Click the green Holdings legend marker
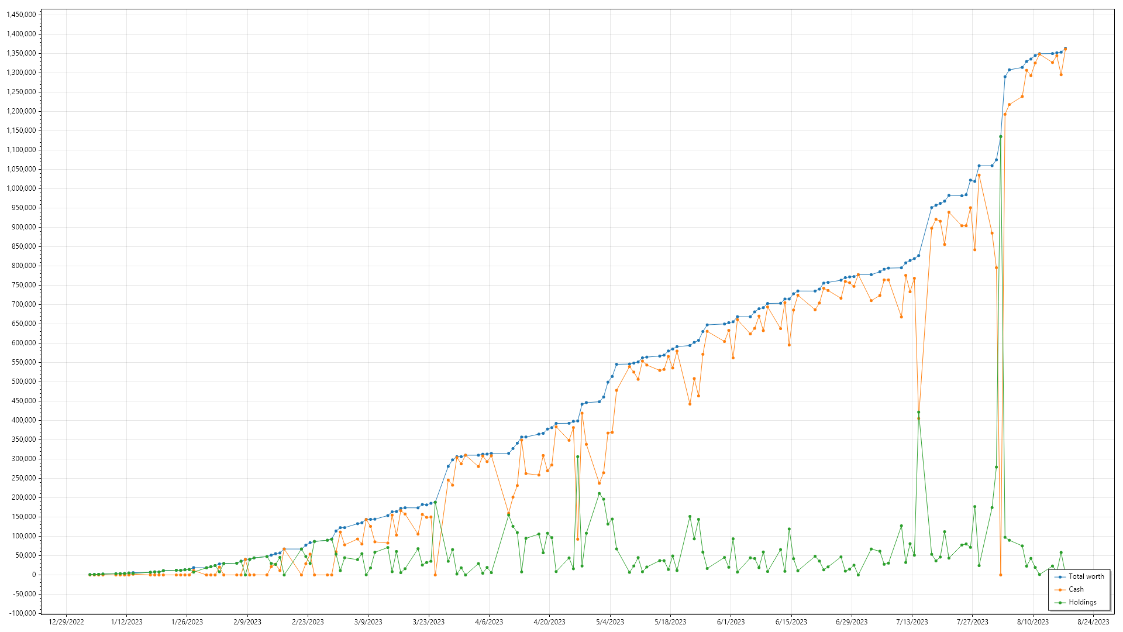Image resolution: width=1123 pixels, height=632 pixels. 1060,602
